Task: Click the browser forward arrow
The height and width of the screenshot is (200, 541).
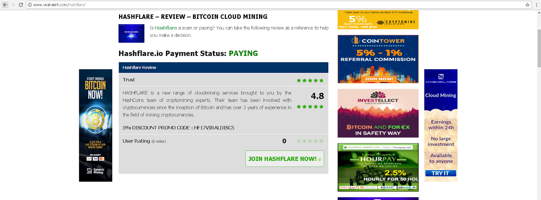Action: pos(13,5)
